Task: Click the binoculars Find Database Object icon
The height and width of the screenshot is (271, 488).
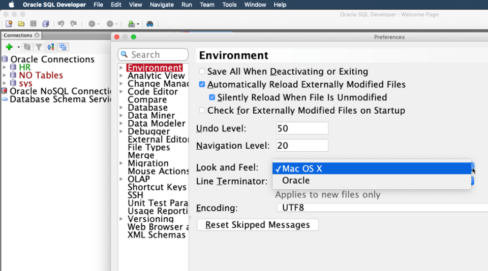Action: [x=150, y=24]
